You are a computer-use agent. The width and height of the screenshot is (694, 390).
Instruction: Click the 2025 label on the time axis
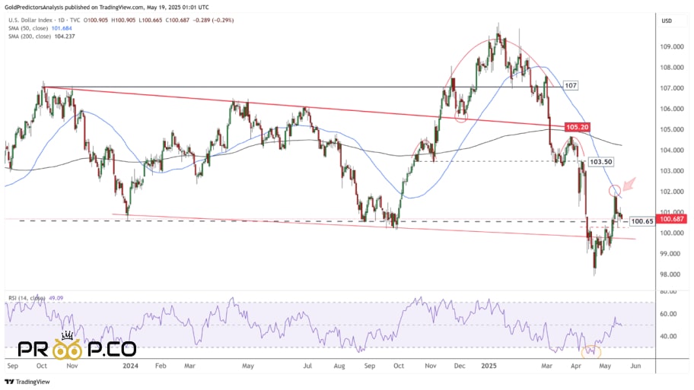click(489, 366)
